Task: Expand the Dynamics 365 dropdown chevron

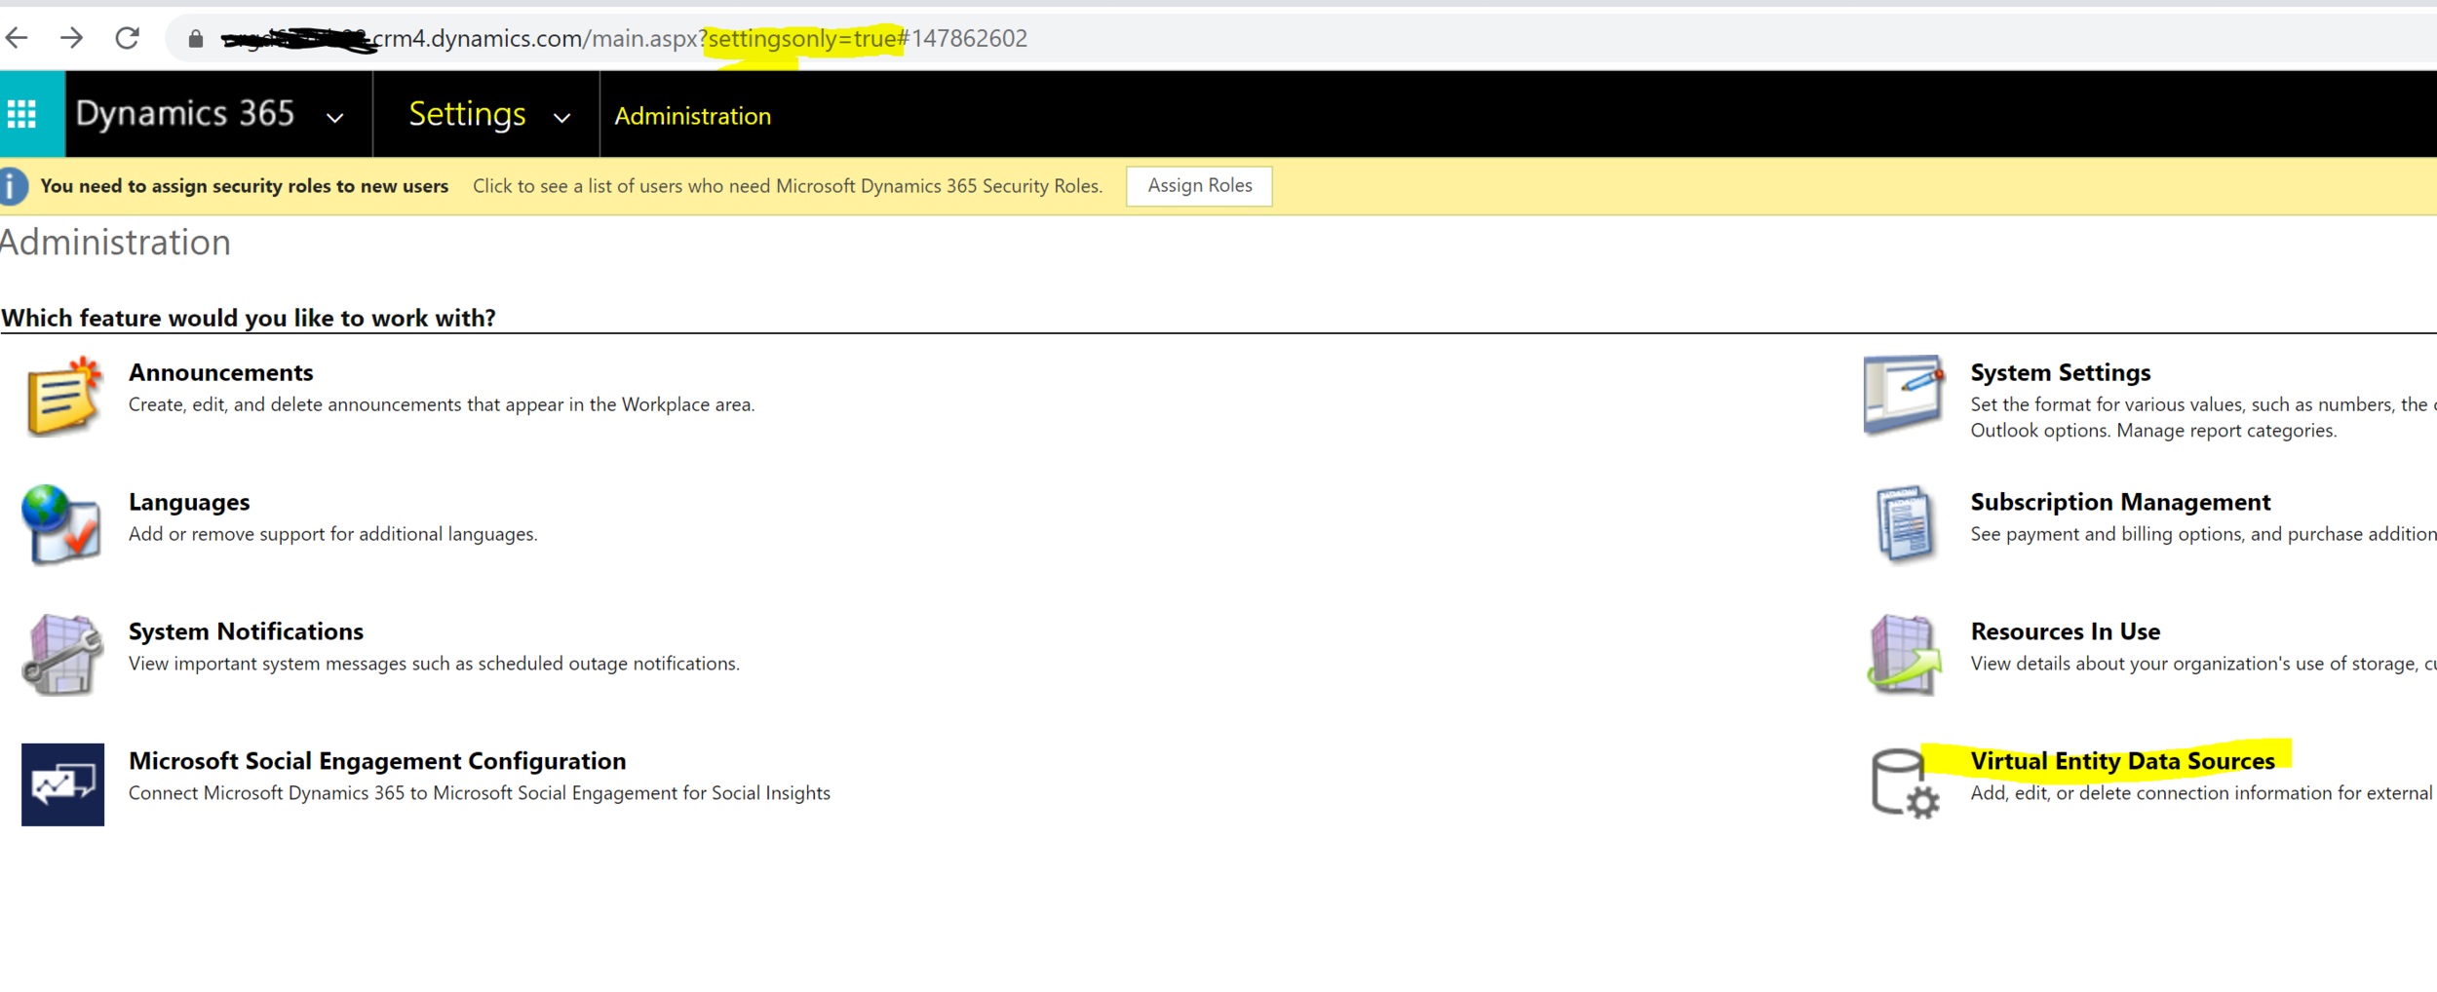Action: (334, 118)
